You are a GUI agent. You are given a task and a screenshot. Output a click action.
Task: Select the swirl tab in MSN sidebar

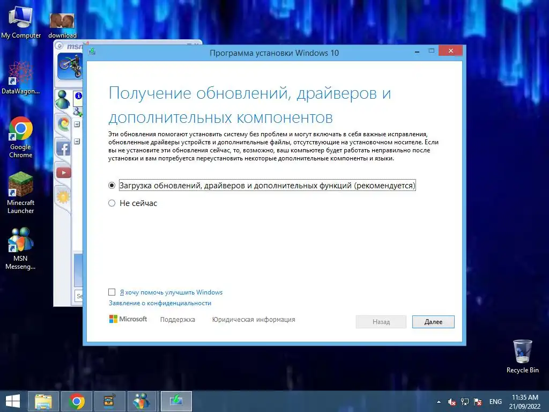point(63,124)
